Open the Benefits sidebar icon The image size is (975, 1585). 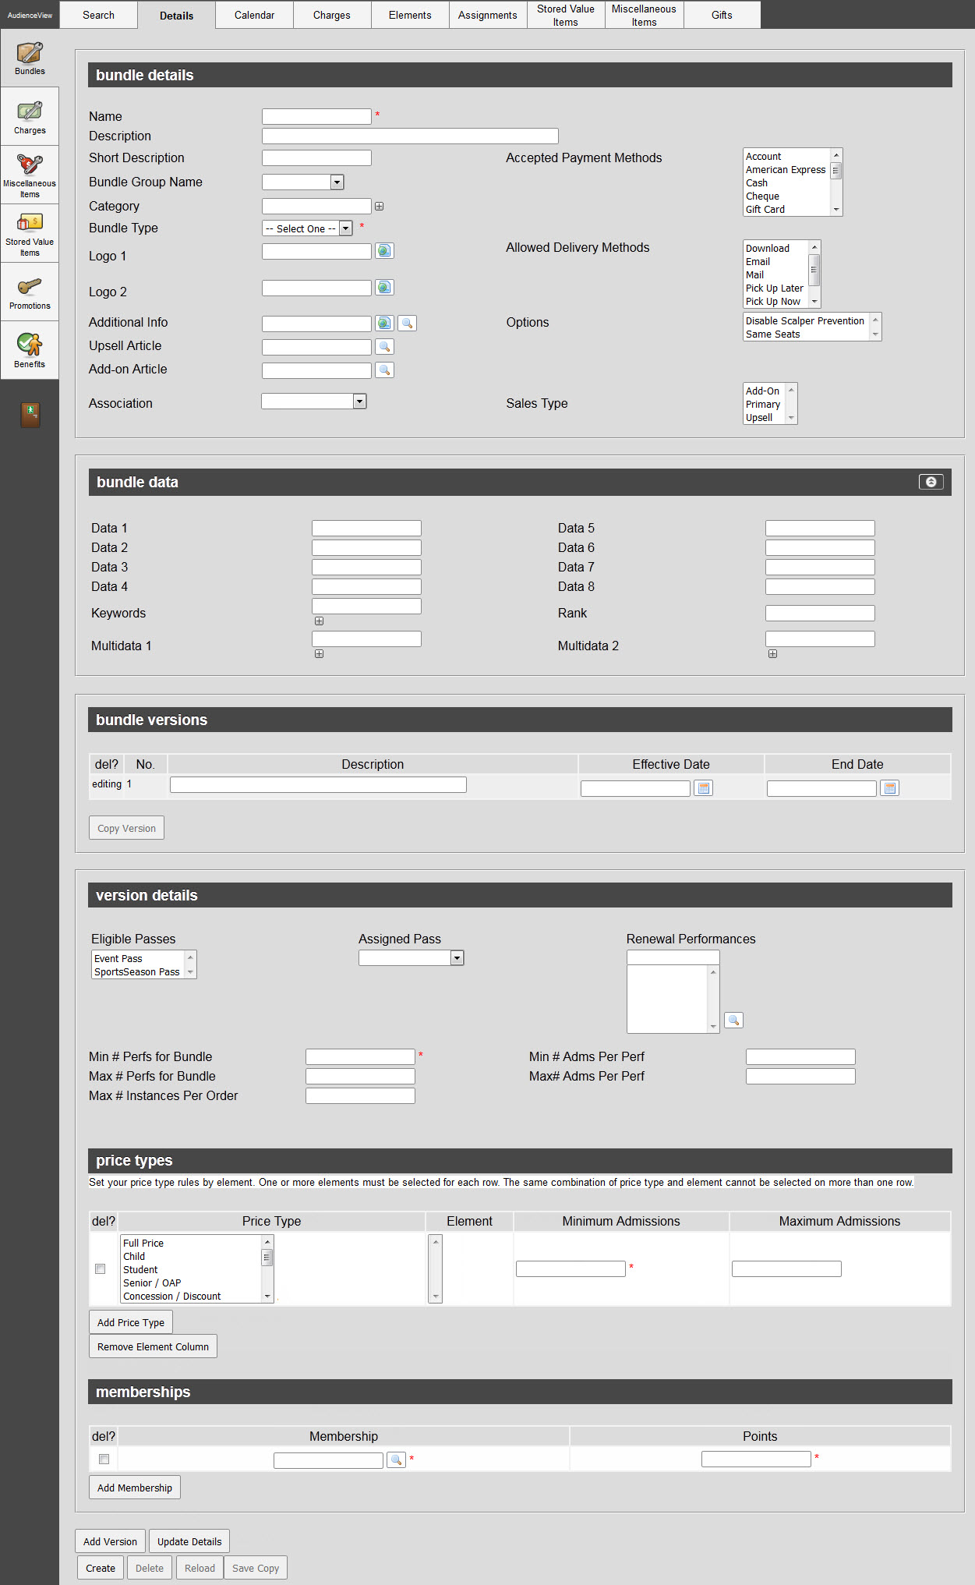30,350
